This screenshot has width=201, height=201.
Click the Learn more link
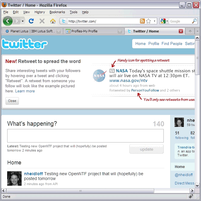pos(25,91)
